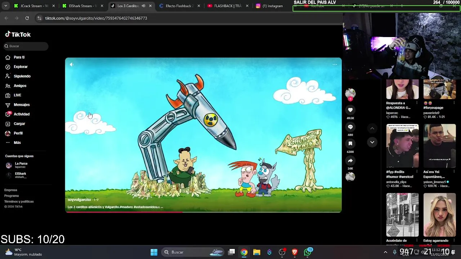461x259 pixels.
Task: Reload the page in the browser
Action: (27, 18)
